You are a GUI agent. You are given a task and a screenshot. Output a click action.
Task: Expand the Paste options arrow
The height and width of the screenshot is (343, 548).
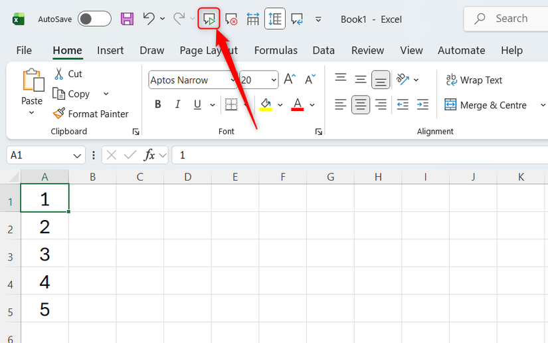pos(31,112)
